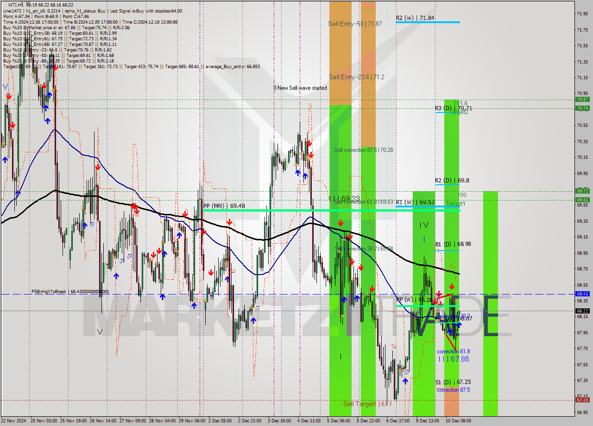This screenshot has height=426, width=593.
Task: Click the 68.43 price tag on axis
Action: [582, 294]
